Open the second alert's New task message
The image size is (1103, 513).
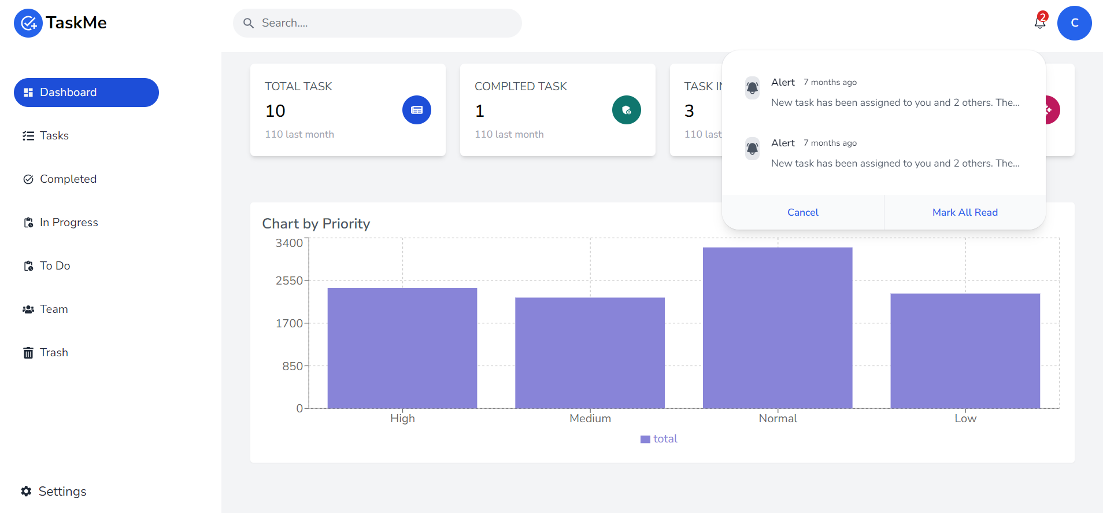point(895,163)
